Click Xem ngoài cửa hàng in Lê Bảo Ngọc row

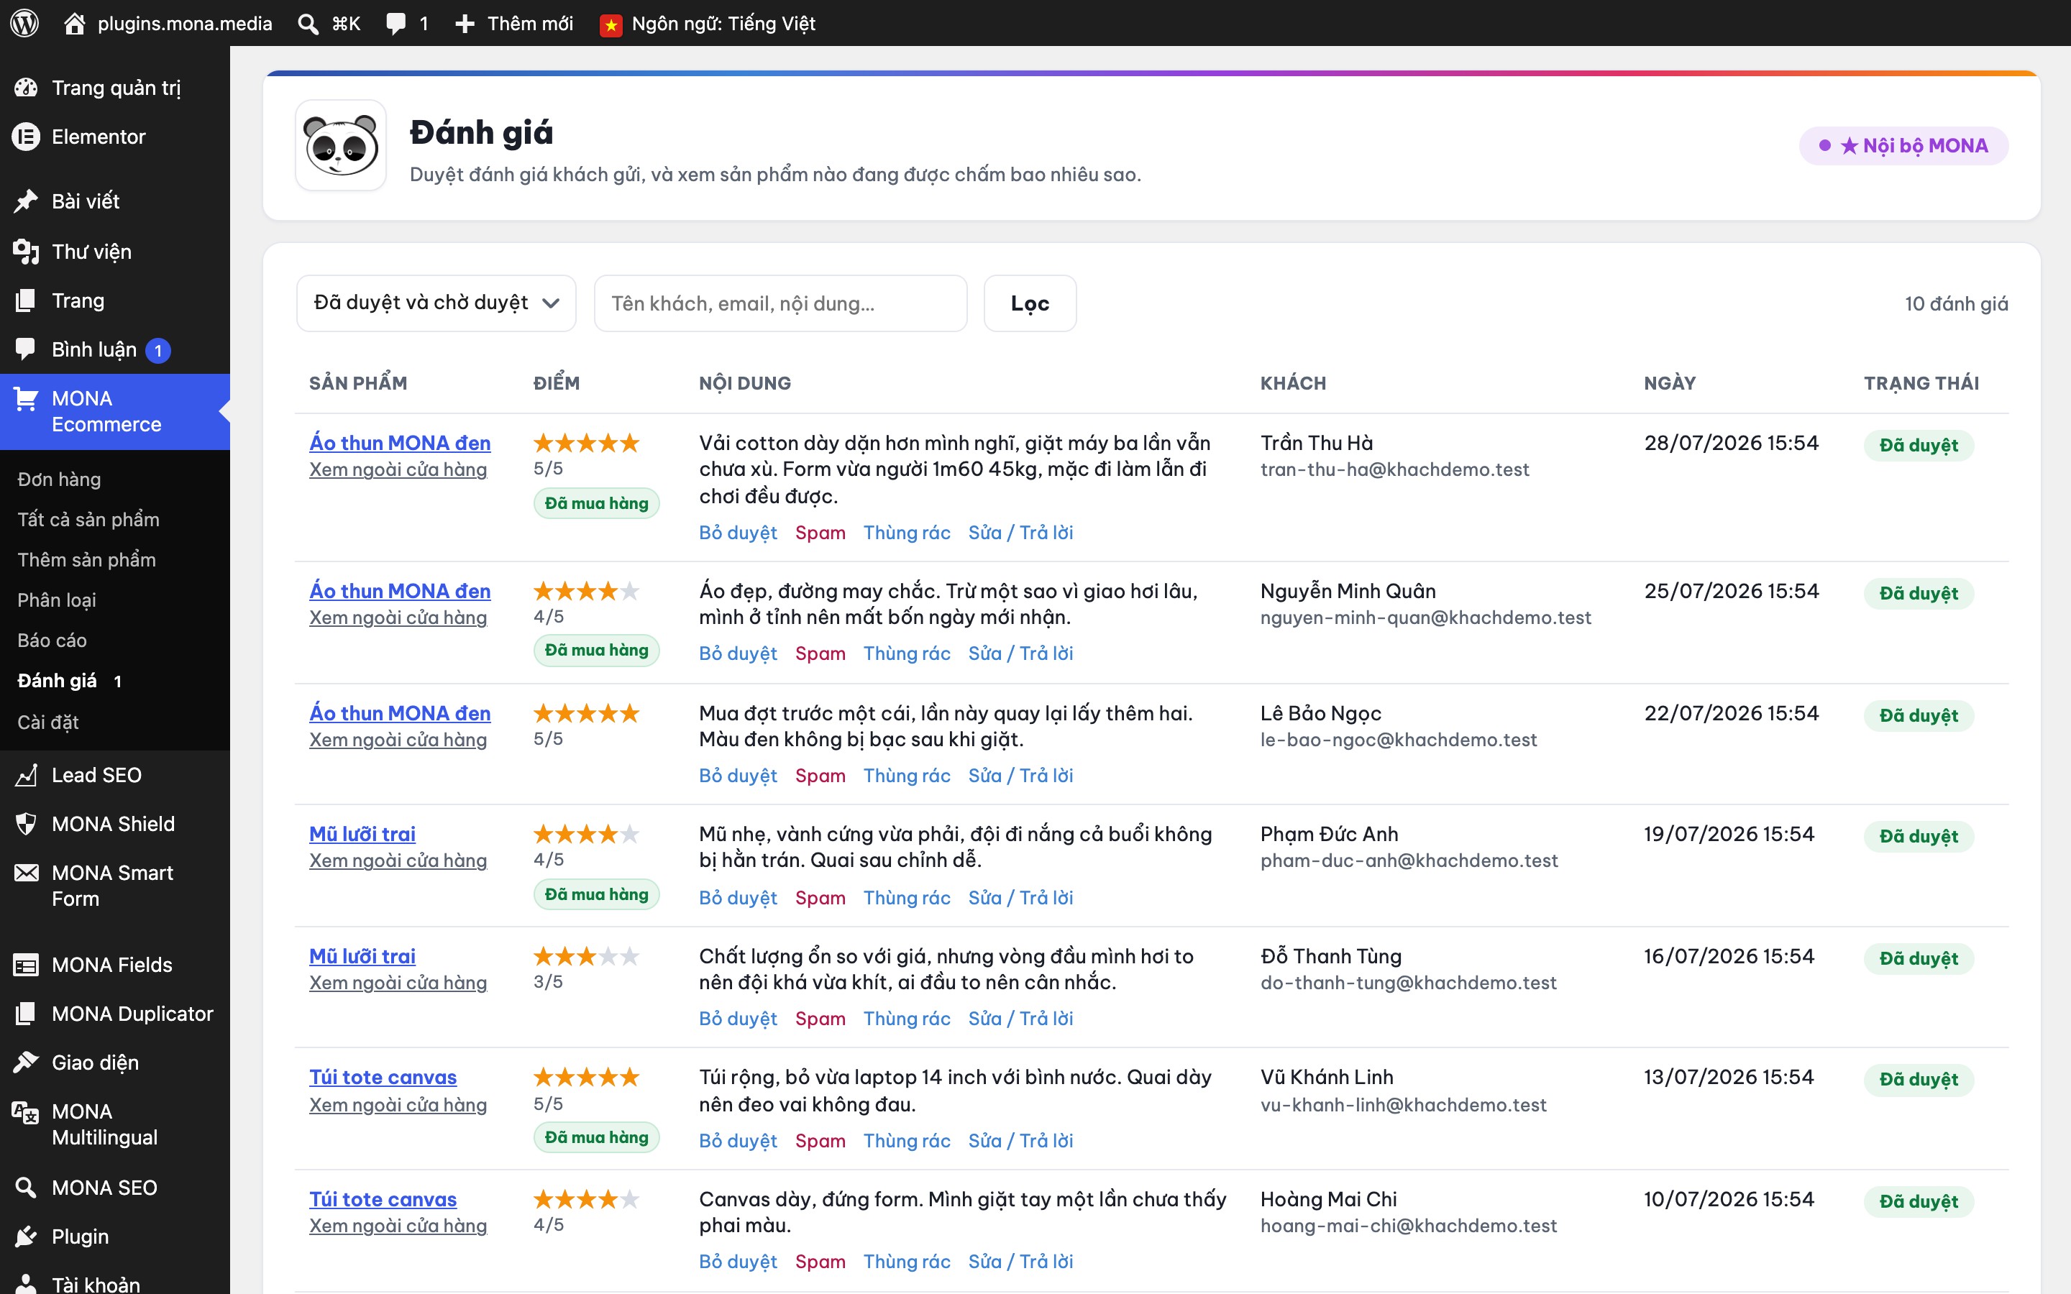pyautogui.click(x=398, y=740)
